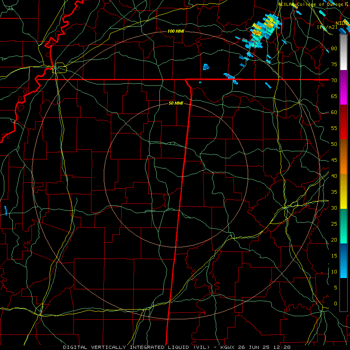Click the NIDS label above the scale

point(342,23)
